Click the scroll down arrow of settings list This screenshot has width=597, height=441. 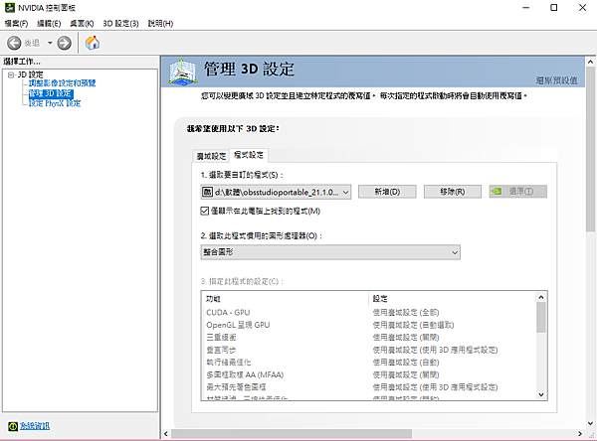[541, 394]
